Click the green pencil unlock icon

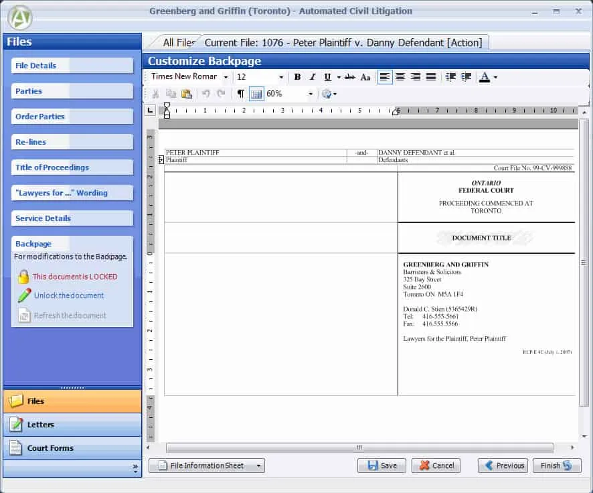click(x=24, y=295)
